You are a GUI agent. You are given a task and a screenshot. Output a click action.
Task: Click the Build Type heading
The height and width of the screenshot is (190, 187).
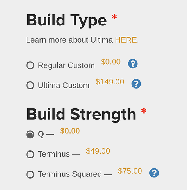(x=66, y=21)
